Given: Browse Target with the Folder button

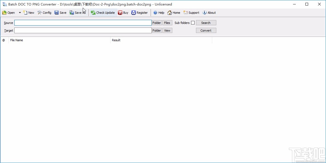Looking at the screenshot, I should 157,30.
